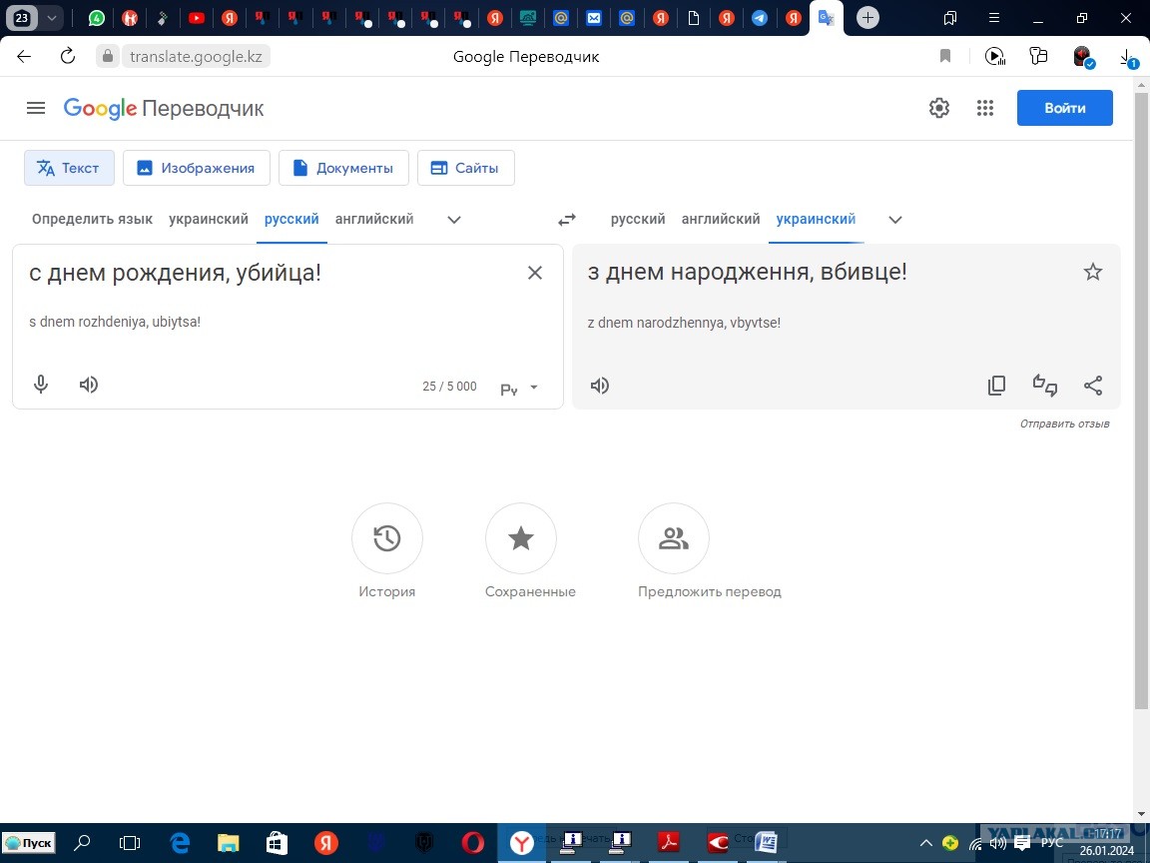Expand the target languages list chevron

coord(894,220)
